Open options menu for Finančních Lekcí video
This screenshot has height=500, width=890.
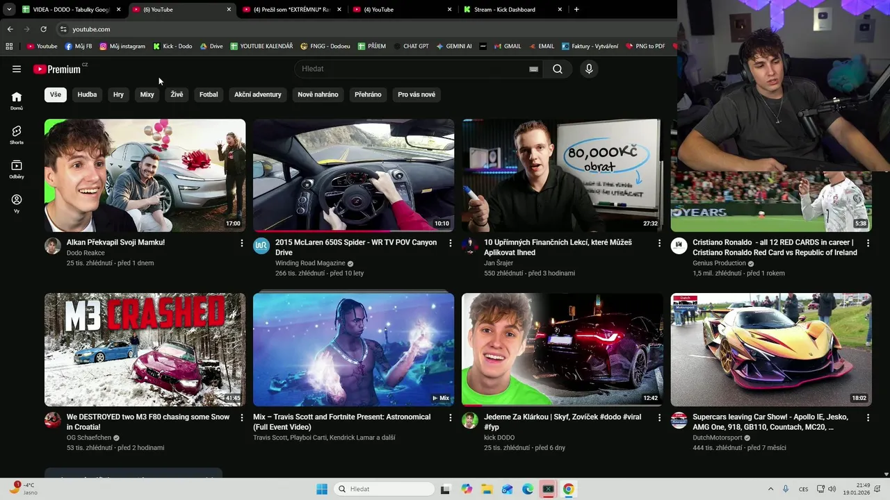tap(659, 243)
